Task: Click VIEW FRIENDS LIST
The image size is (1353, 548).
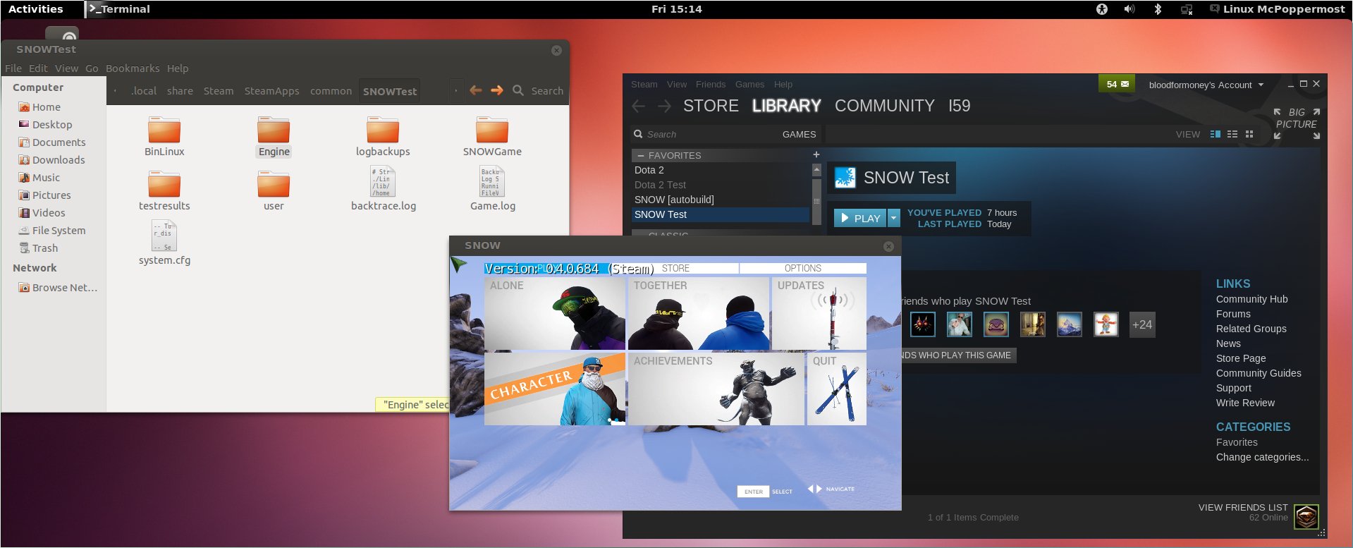Action: click(1243, 507)
